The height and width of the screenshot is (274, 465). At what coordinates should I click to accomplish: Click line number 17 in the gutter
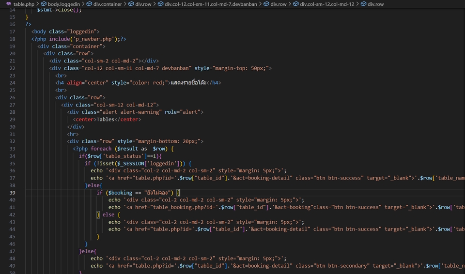(12, 32)
